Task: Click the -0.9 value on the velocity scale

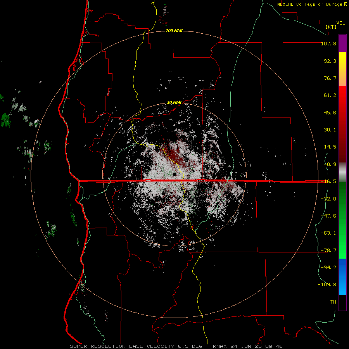Action: 330,164
